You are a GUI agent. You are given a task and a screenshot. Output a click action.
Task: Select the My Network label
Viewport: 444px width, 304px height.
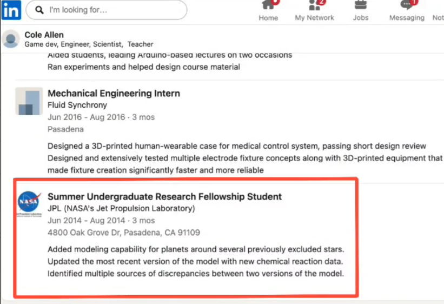tap(314, 18)
